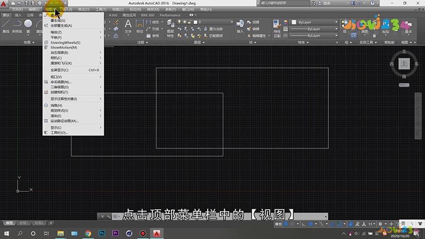
Task: Click the Plot/Print quick access icon
Action: point(39,3)
